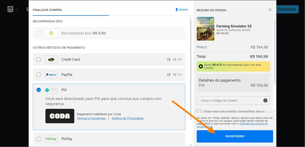Click the RECOMPENSAS EPIC section heading
The width and height of the screenshot is (305, 147).
(48, 21)
